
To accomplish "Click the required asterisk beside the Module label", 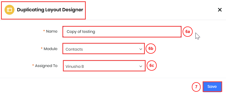I will pos(42,49).
